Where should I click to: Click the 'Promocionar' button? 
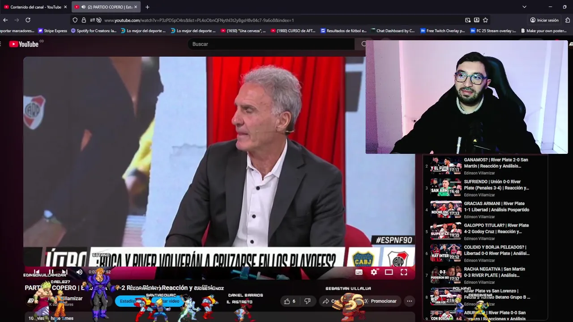(x=381, y=301)
